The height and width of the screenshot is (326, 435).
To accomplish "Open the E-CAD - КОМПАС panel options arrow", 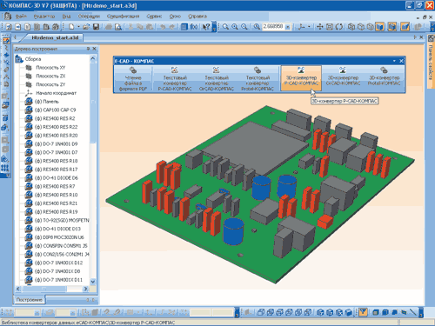I will tap(394, 61).
